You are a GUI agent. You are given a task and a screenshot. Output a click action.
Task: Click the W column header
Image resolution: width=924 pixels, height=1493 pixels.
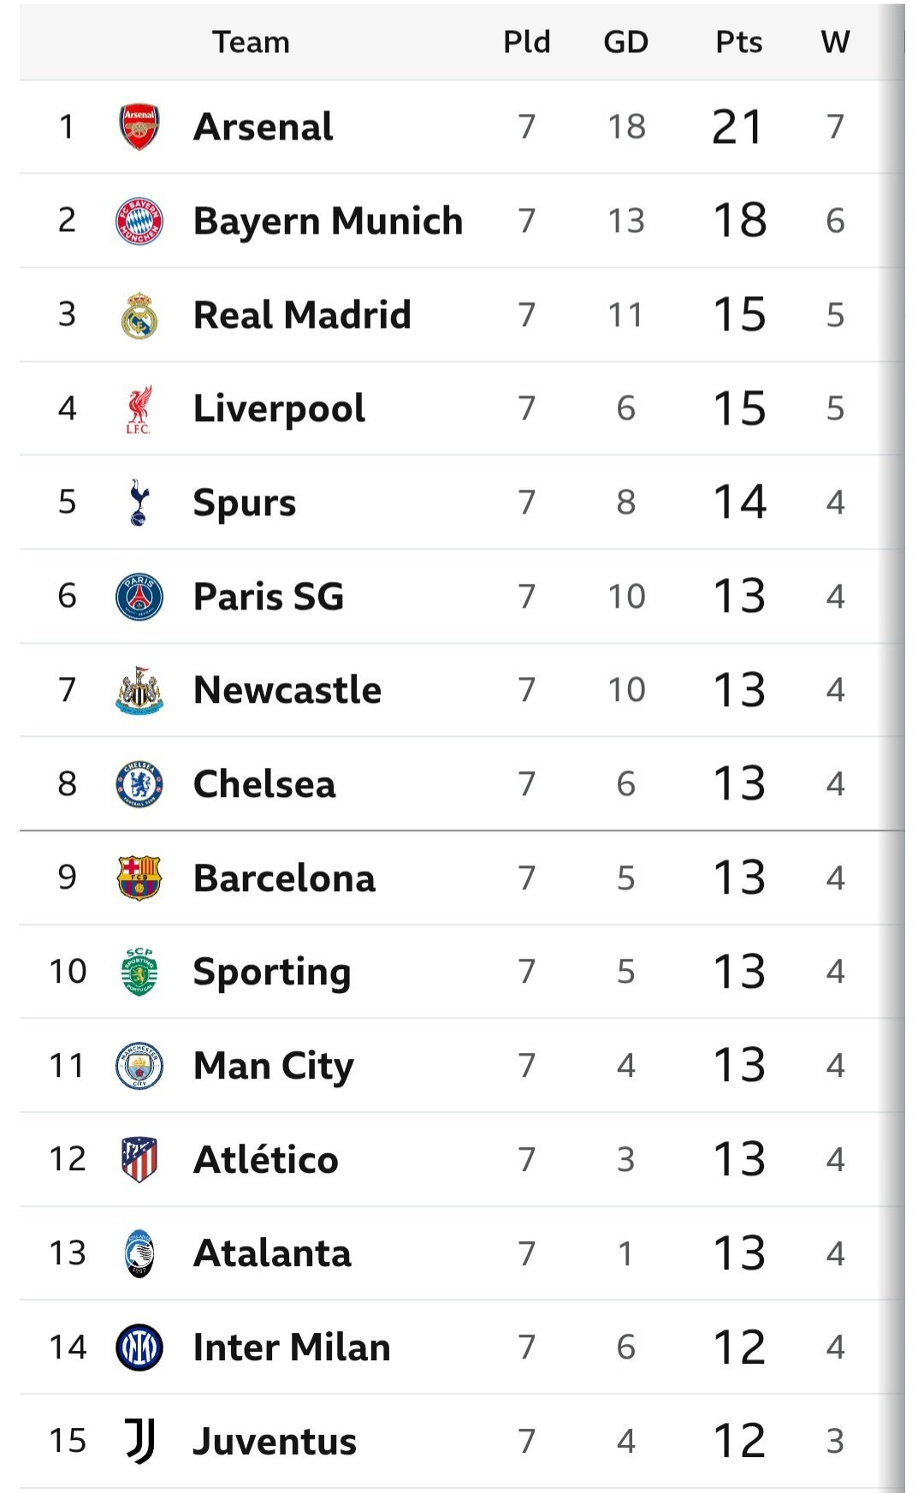[x=835, y=42]
